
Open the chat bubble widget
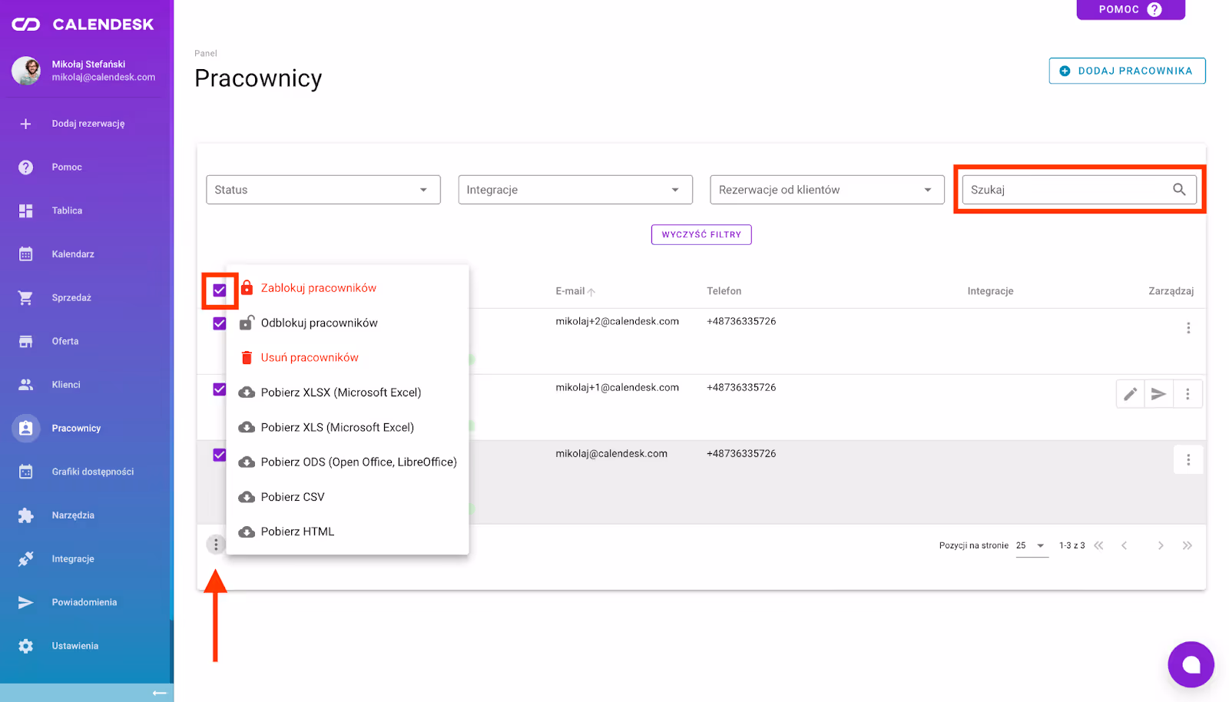click(1191, 664)
